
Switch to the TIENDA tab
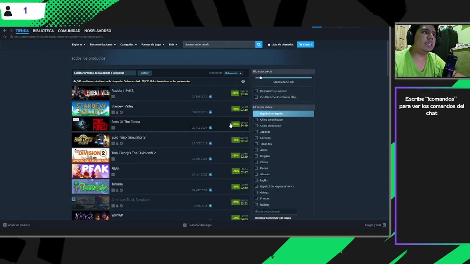[22, 31]
